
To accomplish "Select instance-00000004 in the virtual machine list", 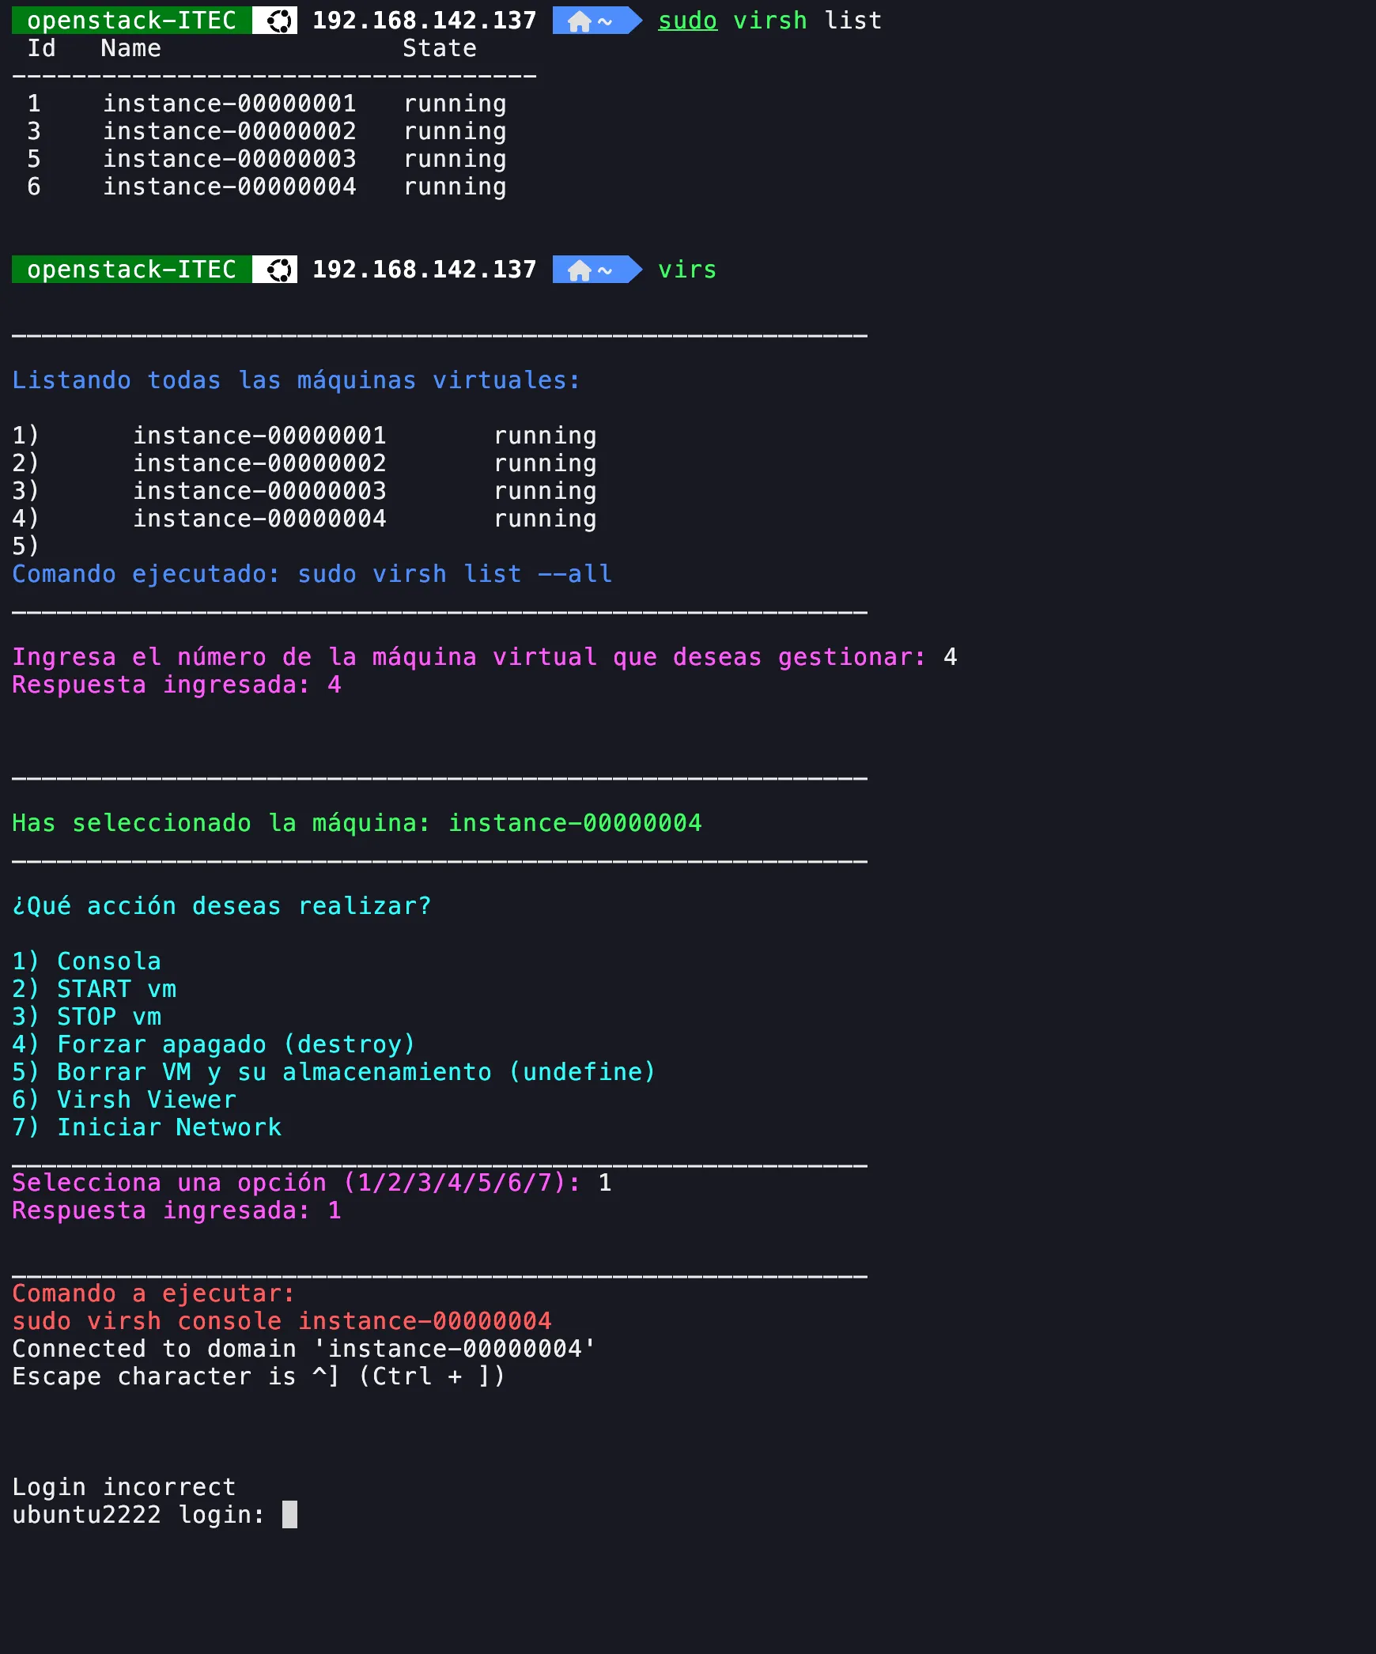I will pos(259,518).
